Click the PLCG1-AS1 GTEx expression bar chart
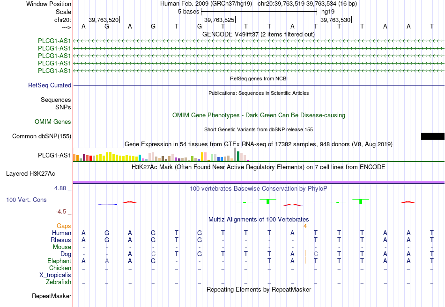 pyautogui.click(x=161, y=154)
